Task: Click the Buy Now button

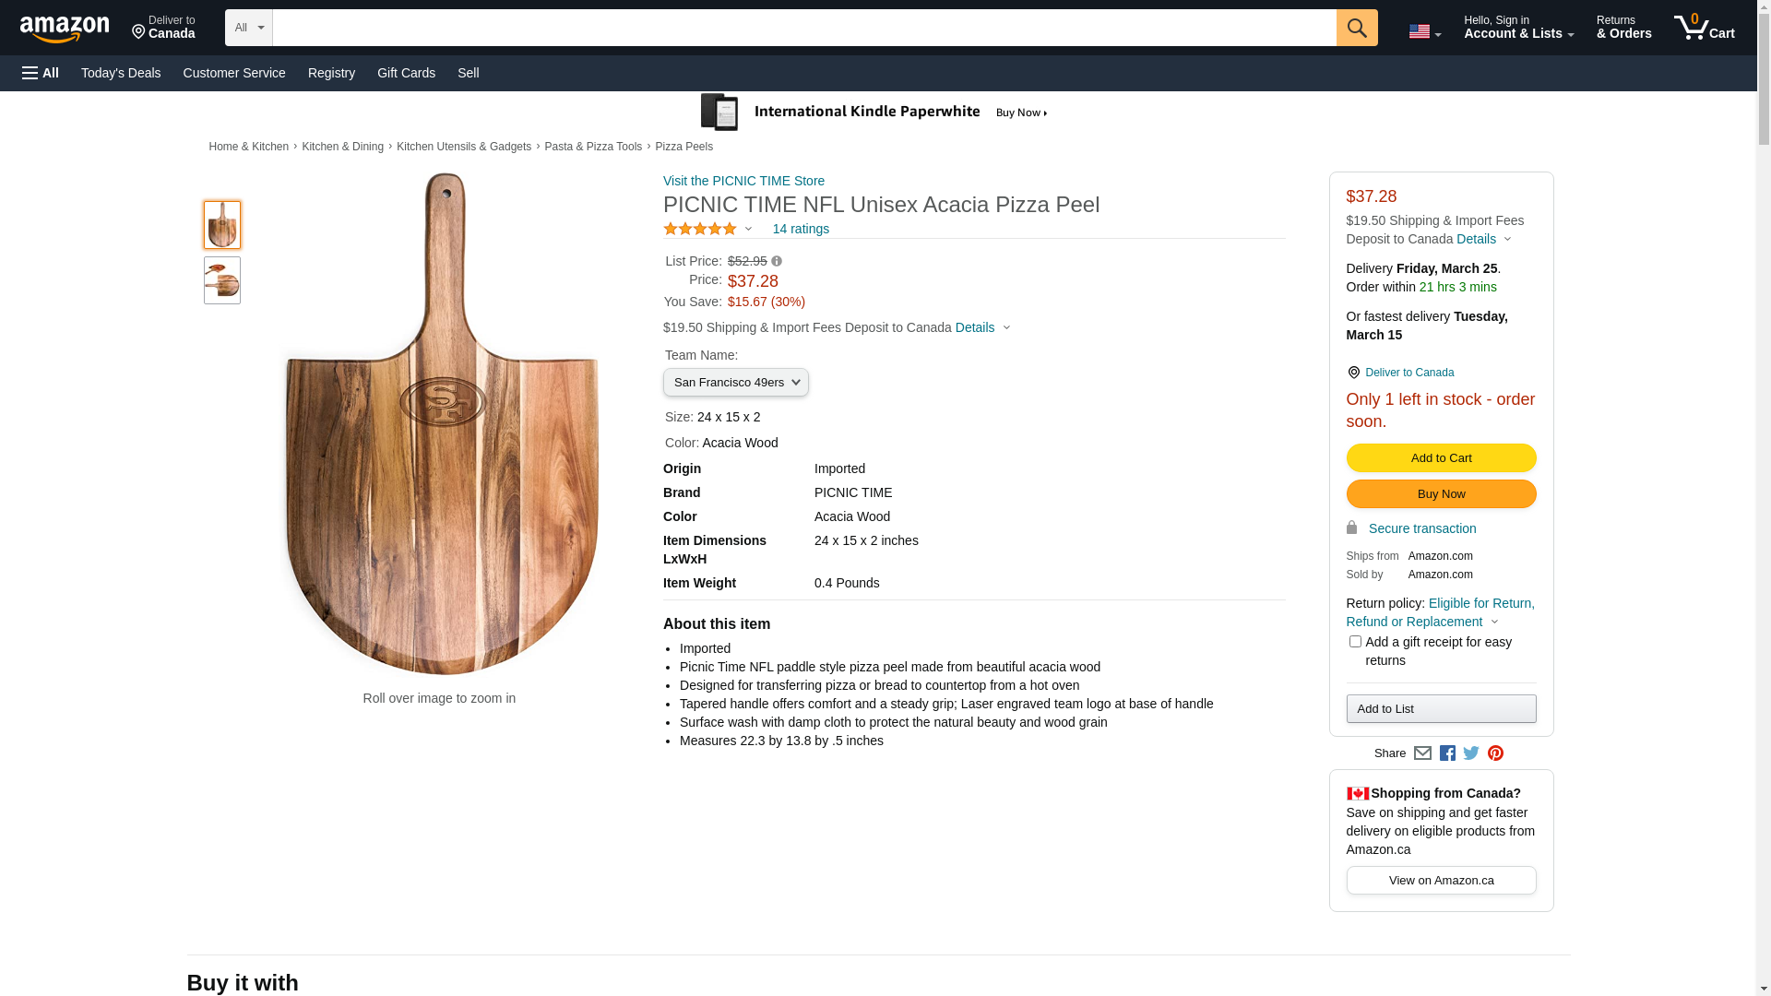Action: click(x=1441, y=494)
